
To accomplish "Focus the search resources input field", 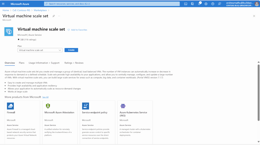I will pyautogui.click(x=112, y=4).
